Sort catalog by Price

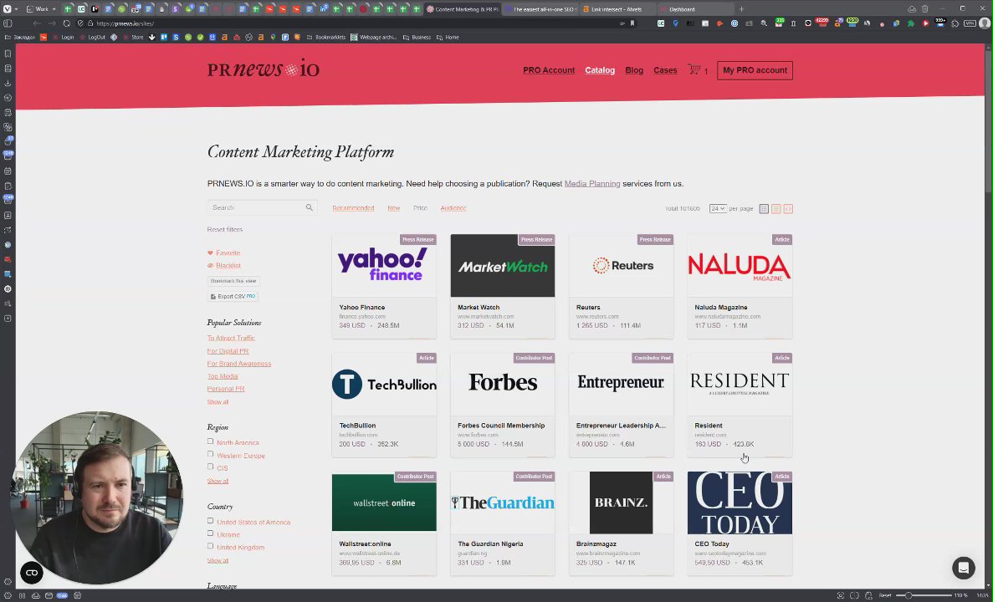coord(421,208)
